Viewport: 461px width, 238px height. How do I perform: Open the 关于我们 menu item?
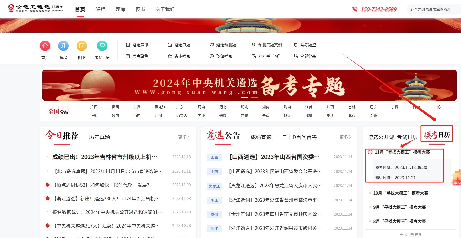coord(165,9)
